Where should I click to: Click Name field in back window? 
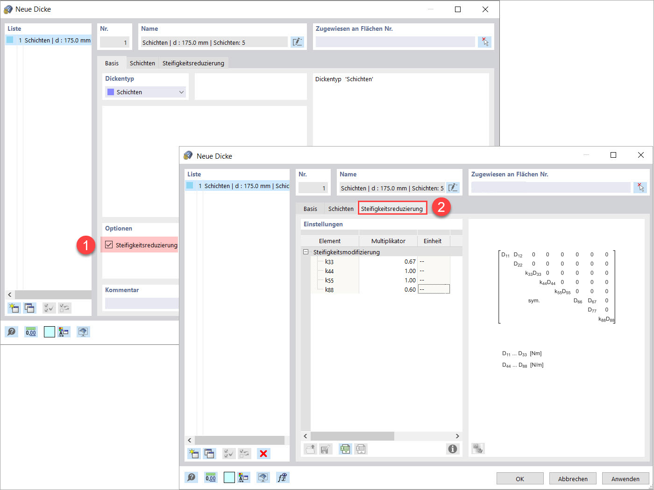point(214,42)
